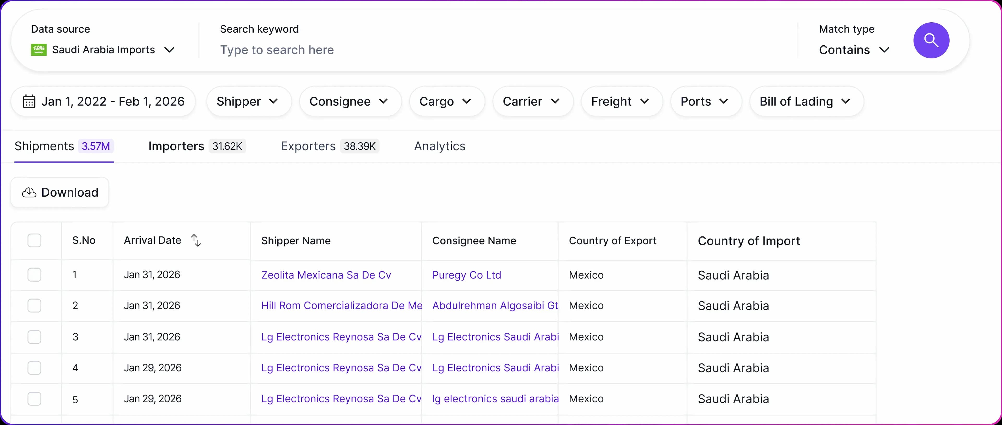The image size is (1002, 425).
Task: Click the Puregy Co Ltd consignee link
Action: click(466, 275)
